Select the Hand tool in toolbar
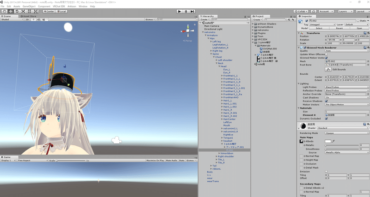Viewport: 370px width, 197px height. [4, 11]
